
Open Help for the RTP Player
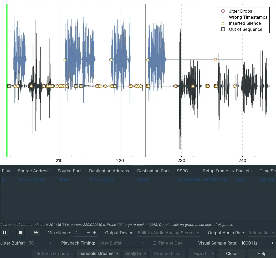pos(262,254)
